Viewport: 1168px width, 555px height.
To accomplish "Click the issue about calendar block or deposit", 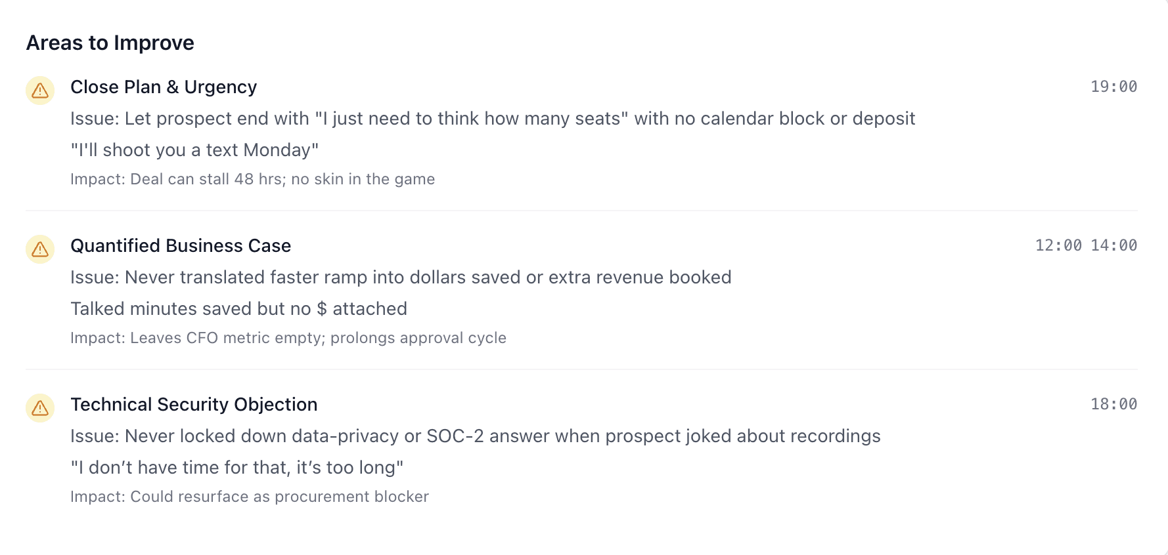I will 493,119.
